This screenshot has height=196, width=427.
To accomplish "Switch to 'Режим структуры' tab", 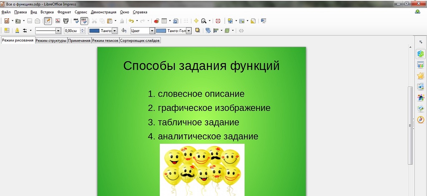I will tap(51, 40).
